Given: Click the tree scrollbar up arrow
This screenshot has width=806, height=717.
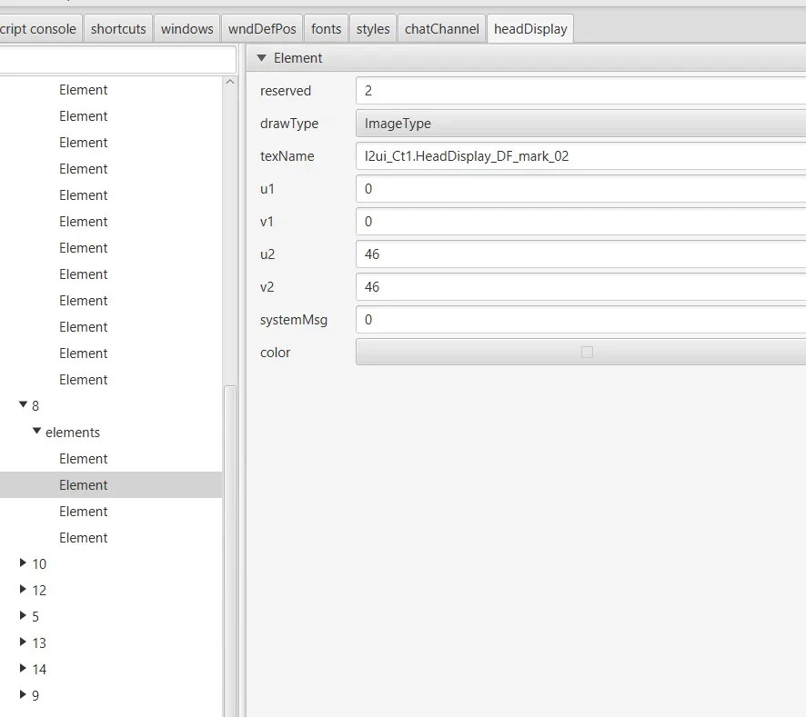Looking at the screenshot, I should 230,82.
